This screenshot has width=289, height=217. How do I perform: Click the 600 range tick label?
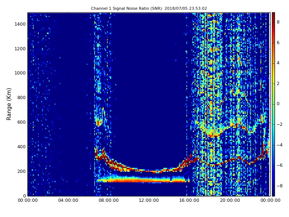coord(21,122)
